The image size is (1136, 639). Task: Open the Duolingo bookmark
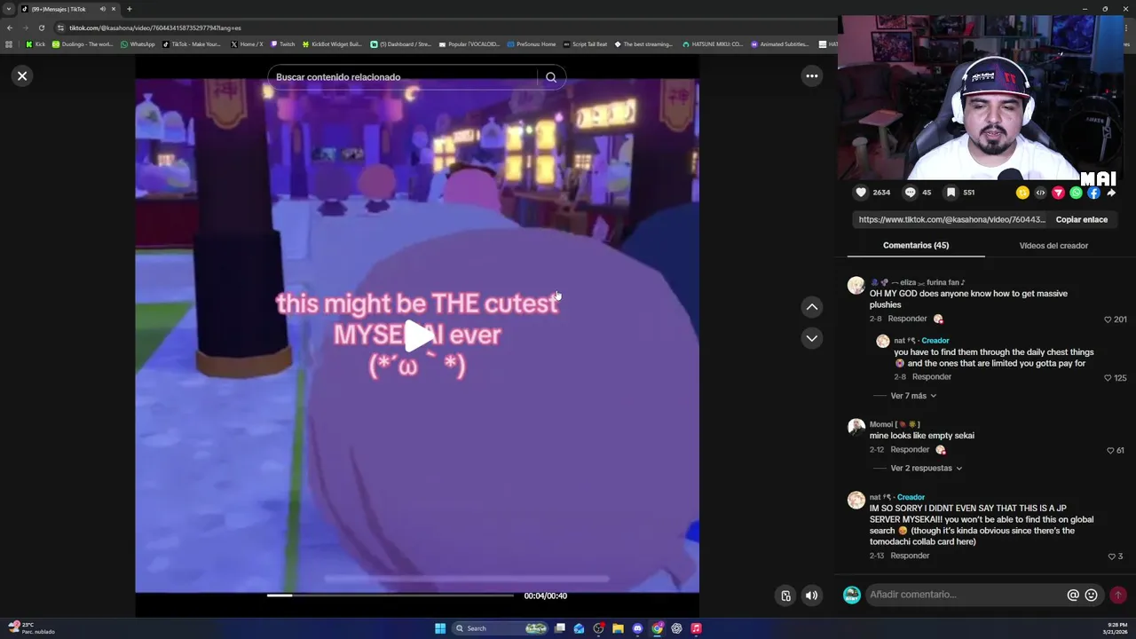(x=82, y=44)
